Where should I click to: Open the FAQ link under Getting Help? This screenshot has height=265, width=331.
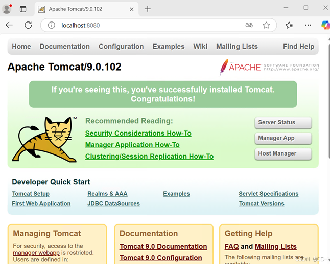pos(231,247)
